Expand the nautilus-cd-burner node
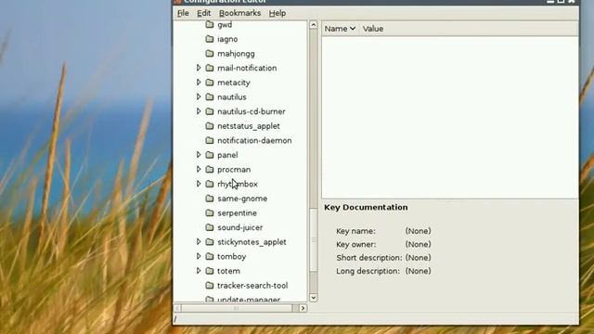The height and width of the screenshot is (334, 594). (x=199, y=111)
